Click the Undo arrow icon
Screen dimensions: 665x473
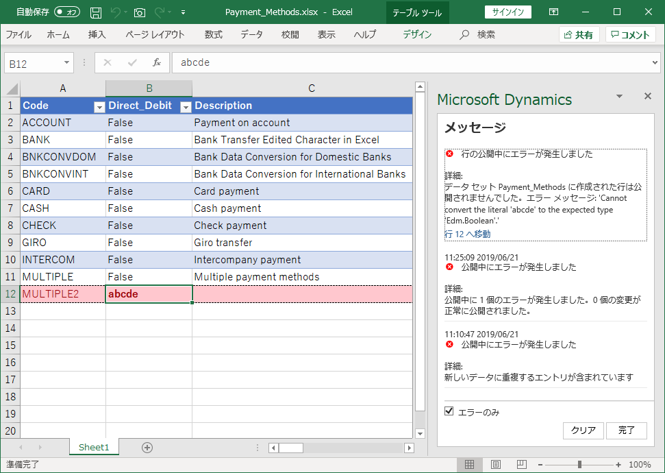116,12
